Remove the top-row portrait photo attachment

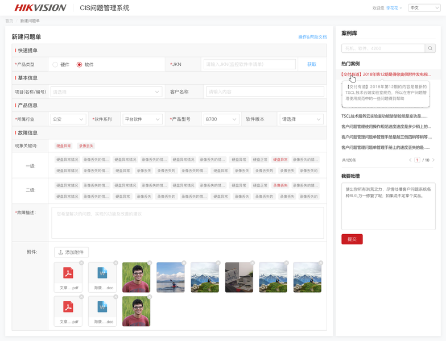tap(150, 263)
